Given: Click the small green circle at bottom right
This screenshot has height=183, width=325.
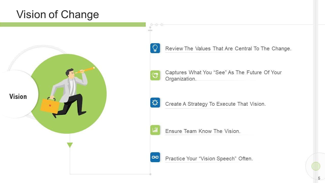Looking at the screenshot, I should [x=316, y=166].
